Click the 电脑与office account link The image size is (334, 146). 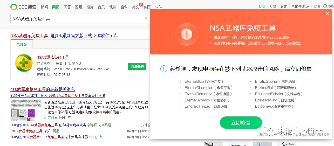pyautogui.click(x=300, y=6)
